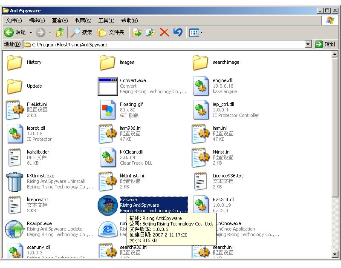Select the searchImage folder icon

point(200,62)
